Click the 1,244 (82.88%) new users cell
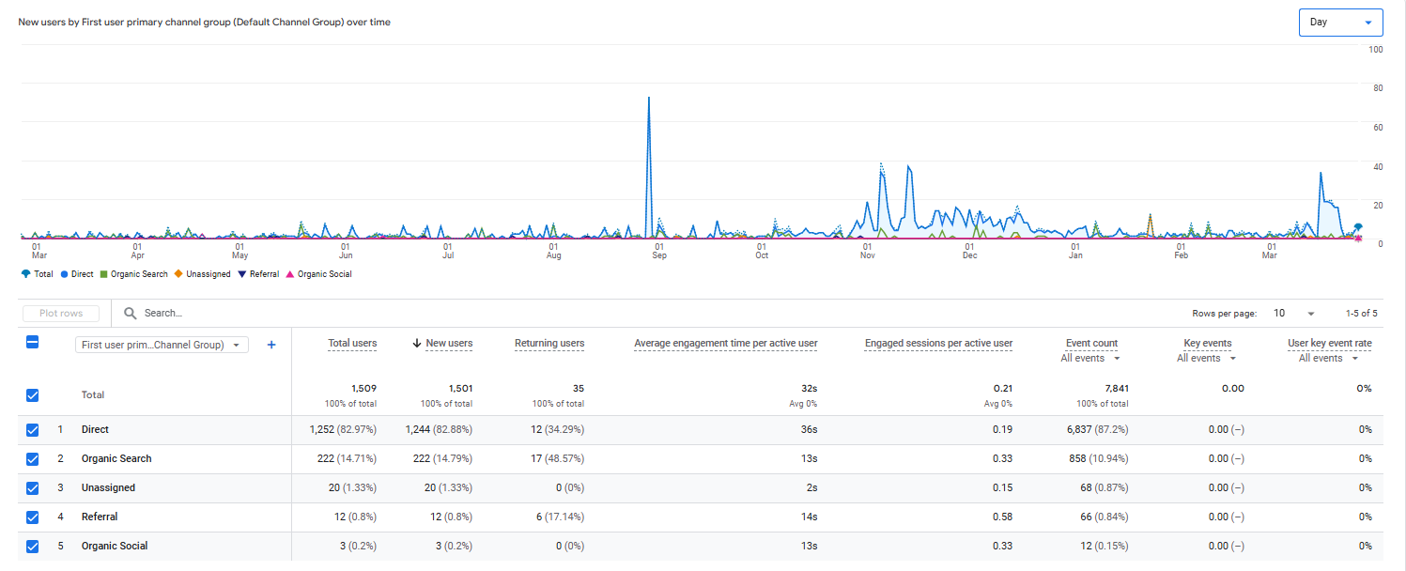Viewport: 1406px width, 571px height. click(x=439, y=429)
